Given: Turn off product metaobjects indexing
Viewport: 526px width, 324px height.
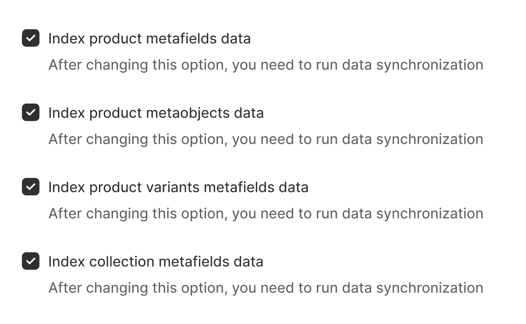Looking at the screenshot, I should tap(31, 112).
